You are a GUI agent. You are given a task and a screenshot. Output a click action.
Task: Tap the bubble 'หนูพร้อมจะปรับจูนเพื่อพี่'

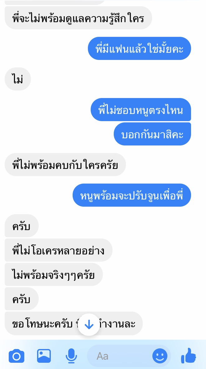click(132, 195)
